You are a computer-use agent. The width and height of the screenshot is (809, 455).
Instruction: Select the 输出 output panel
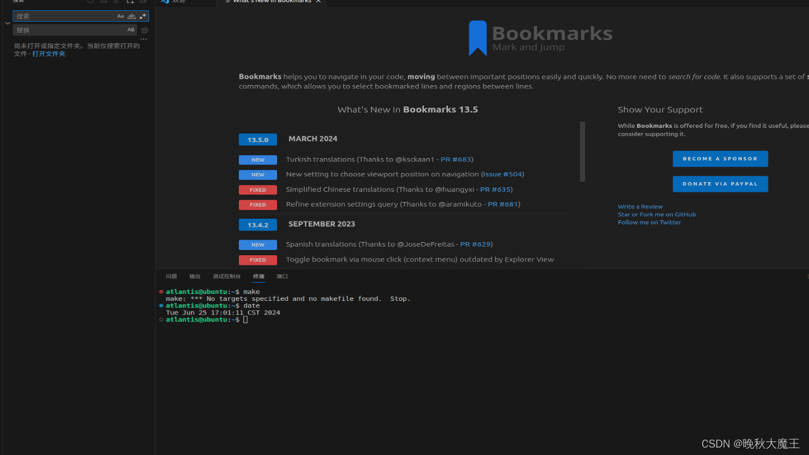194,276
